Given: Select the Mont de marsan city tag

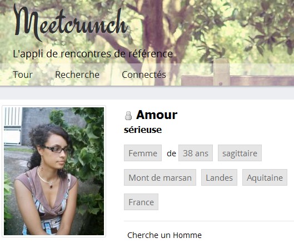Looking at the screenshot, I should click(160, 177).
